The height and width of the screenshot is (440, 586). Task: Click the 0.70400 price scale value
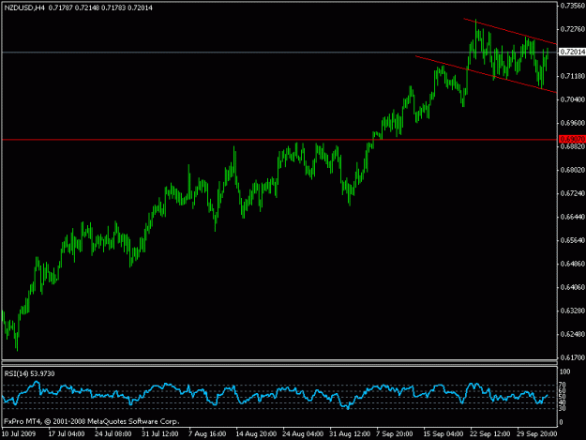point(573,99)
